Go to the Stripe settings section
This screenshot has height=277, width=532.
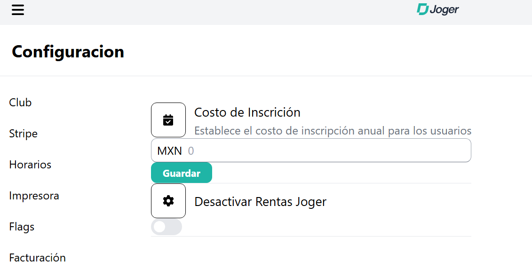23,134
